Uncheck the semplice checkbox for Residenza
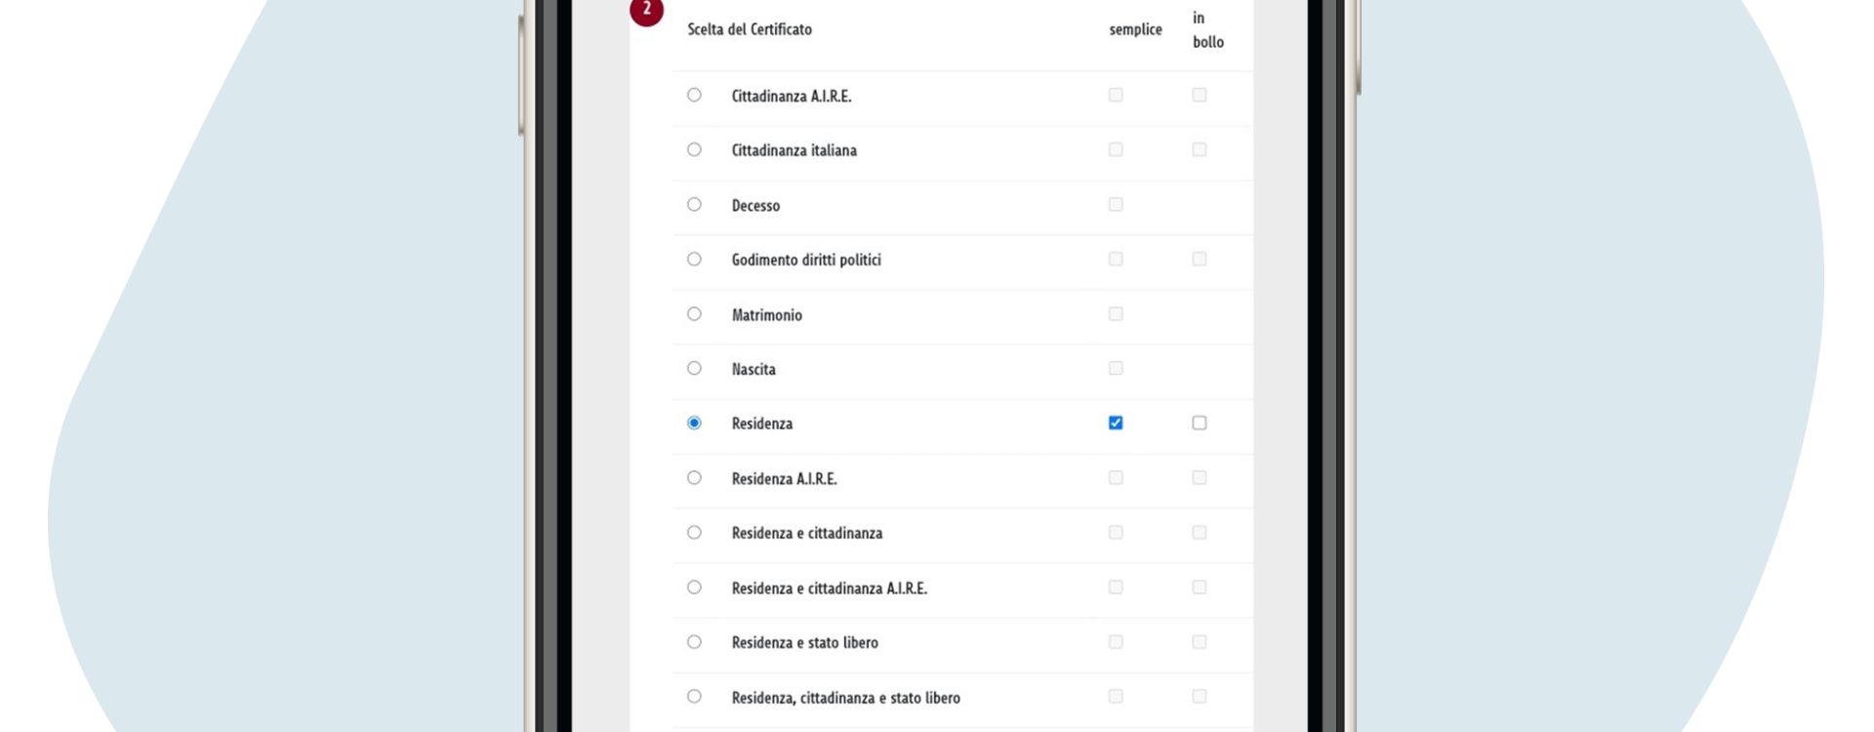Screen dimensions: 1874x732 tap(1116, 423)
